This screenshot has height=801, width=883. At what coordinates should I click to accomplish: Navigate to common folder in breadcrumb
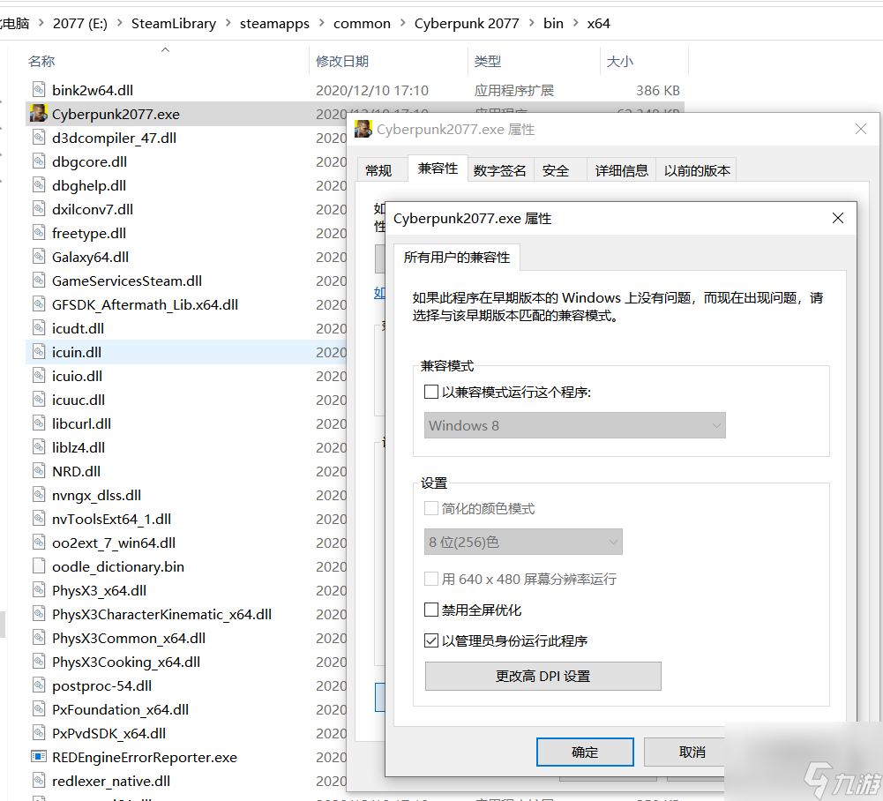tap(362, 23)
